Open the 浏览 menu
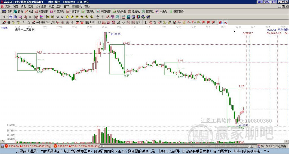Screen dimensions: 289x154 16,6
